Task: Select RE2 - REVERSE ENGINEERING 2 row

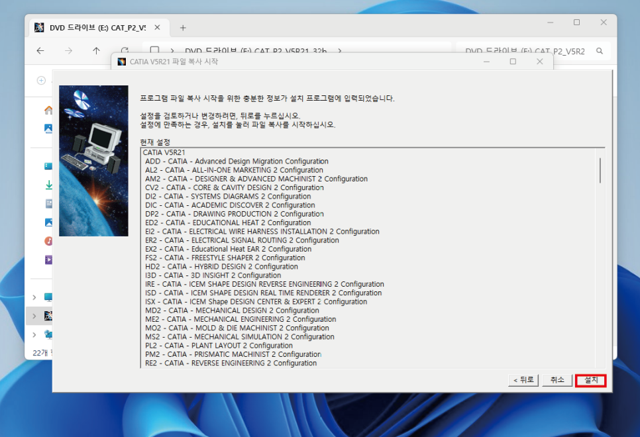Action: 231,363
